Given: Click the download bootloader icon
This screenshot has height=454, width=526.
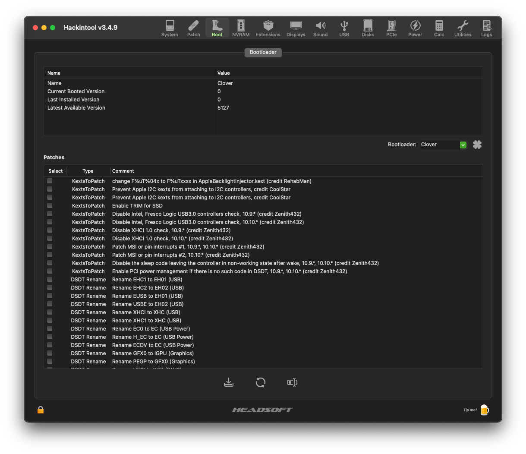Looking at the screenshot, I should click(x=229, y=382).
